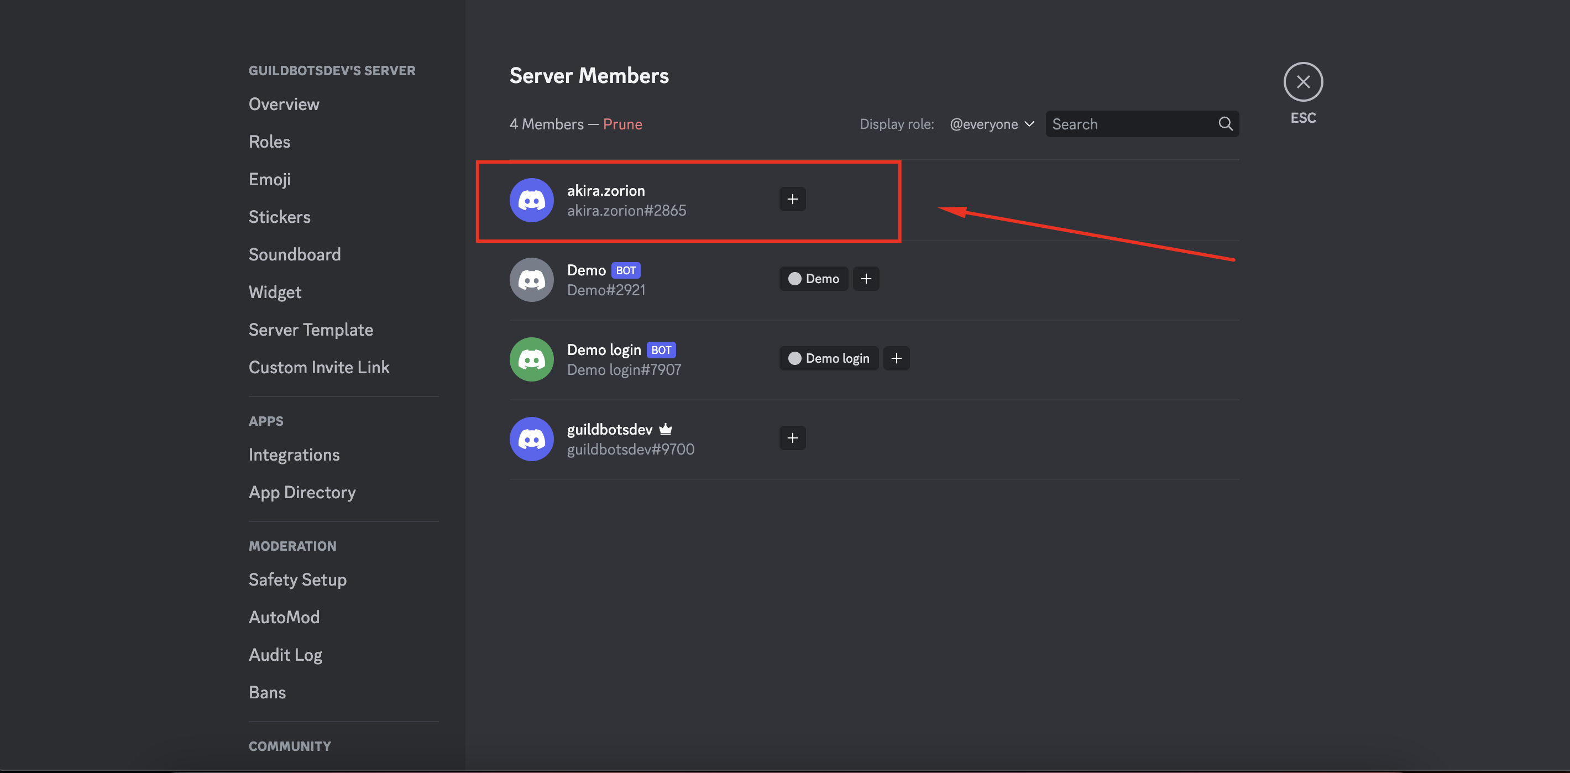Click the guildbotsdev display name

click(609, 429)
